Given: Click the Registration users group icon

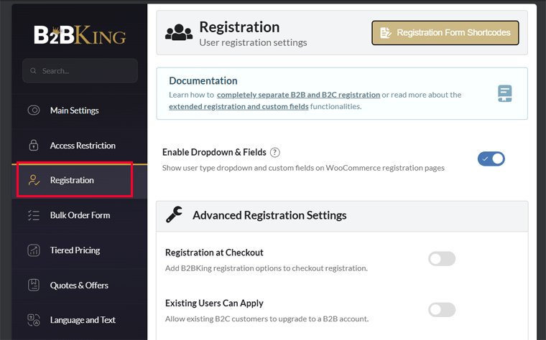Looking at the screenshot, I should 179,32.
